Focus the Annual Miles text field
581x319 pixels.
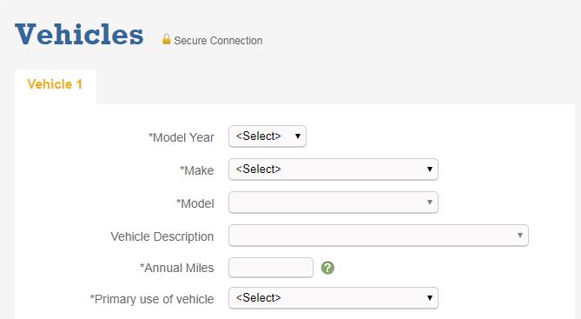click(x=271, y=268)
